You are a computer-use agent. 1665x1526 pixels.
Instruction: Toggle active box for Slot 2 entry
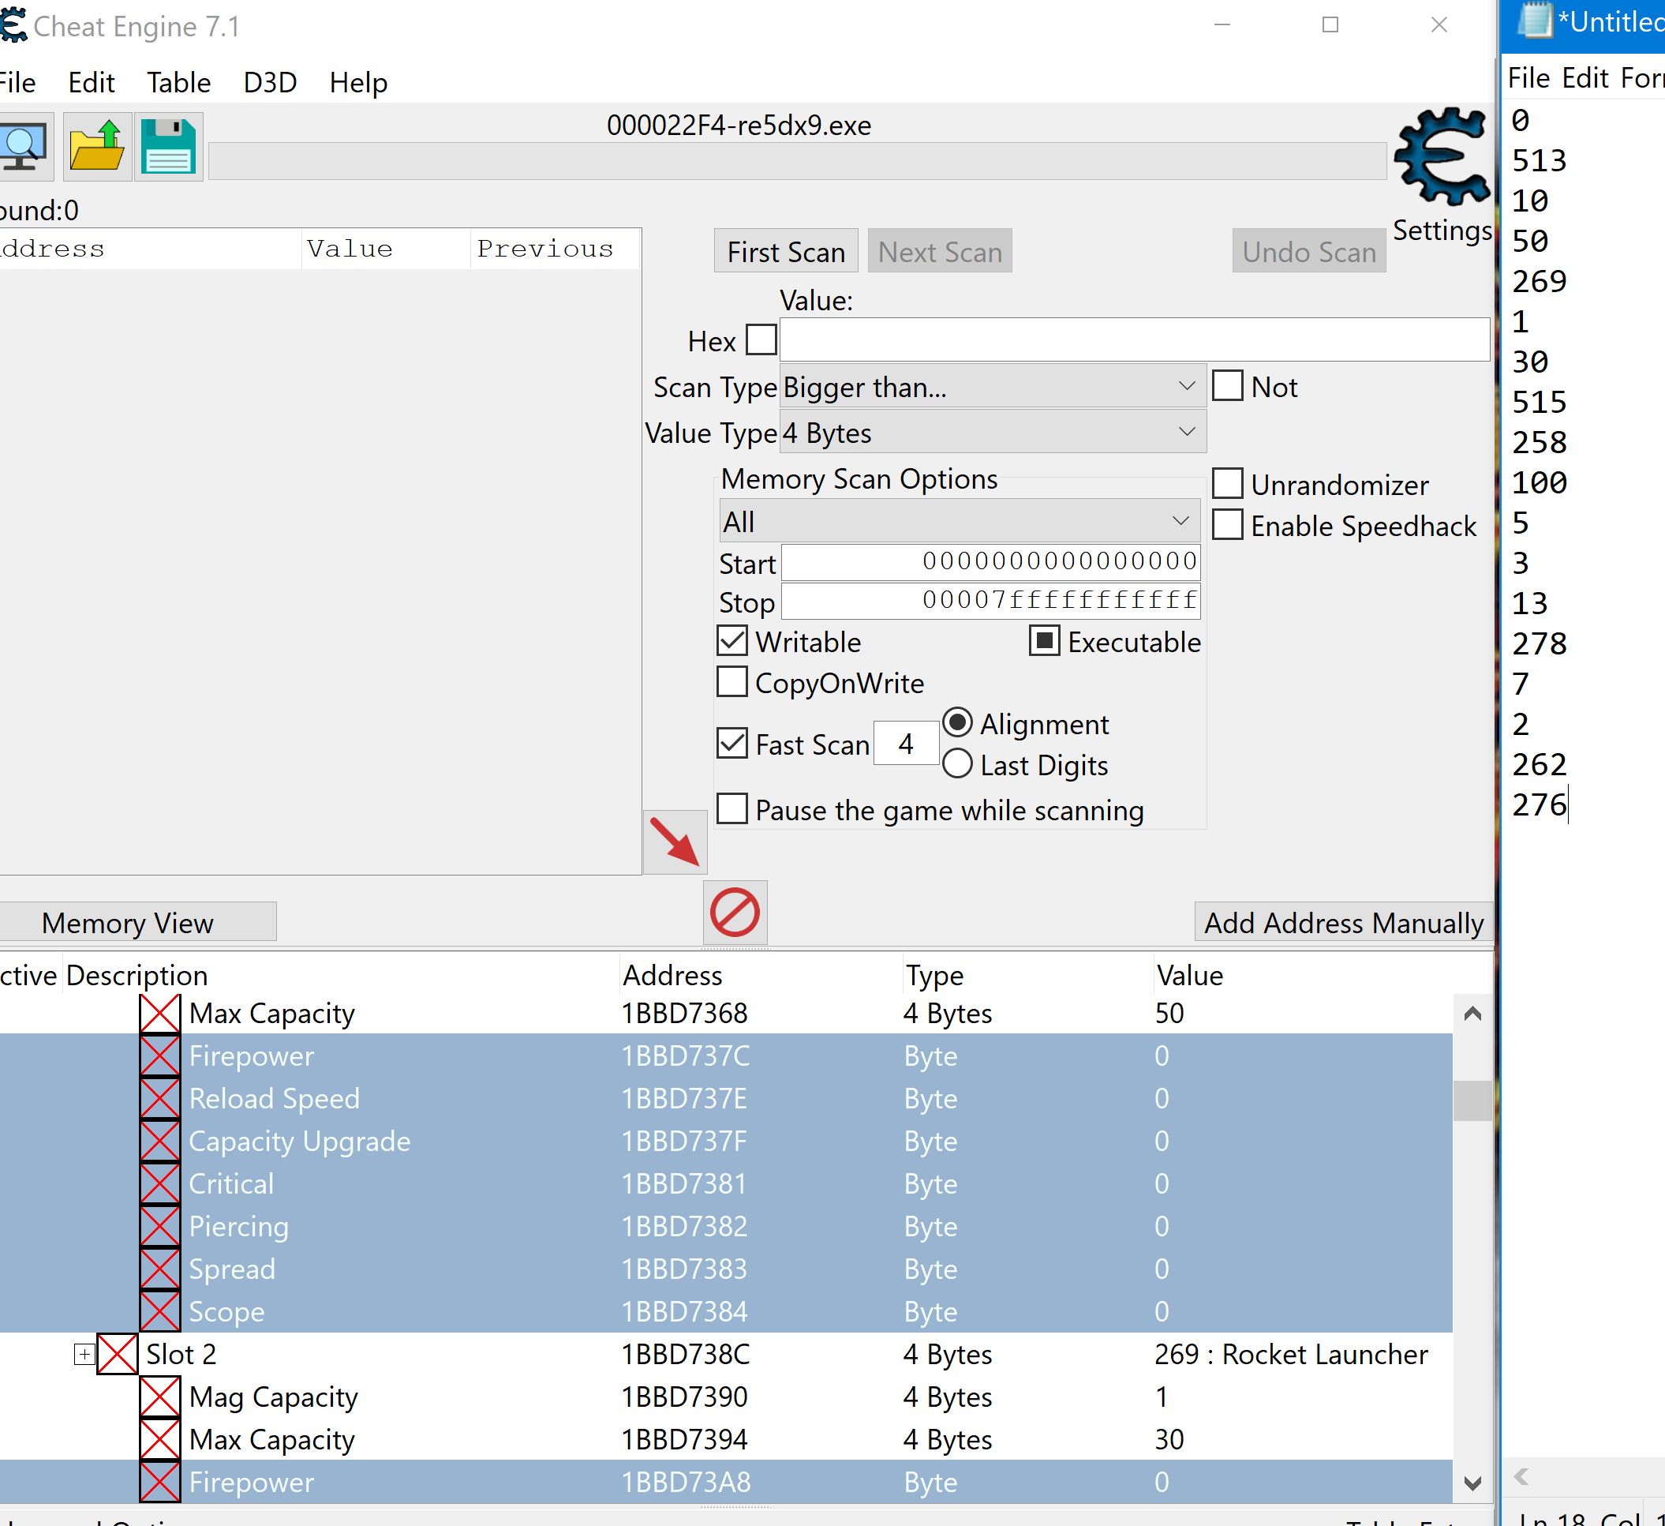[118, 1354]
